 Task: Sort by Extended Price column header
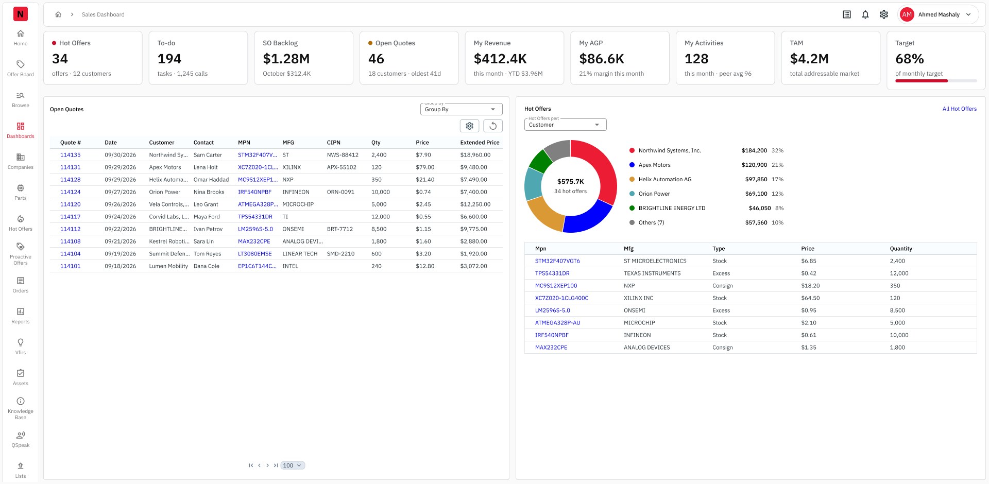point(480,143)
